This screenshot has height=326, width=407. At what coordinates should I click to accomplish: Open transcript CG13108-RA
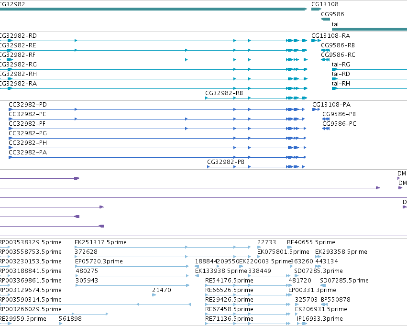point(330,36)
